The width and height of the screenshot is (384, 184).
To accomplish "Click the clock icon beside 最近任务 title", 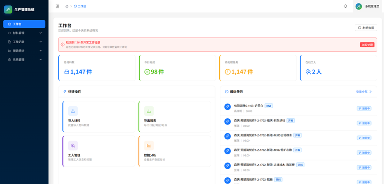I will [x=227, y=91].
